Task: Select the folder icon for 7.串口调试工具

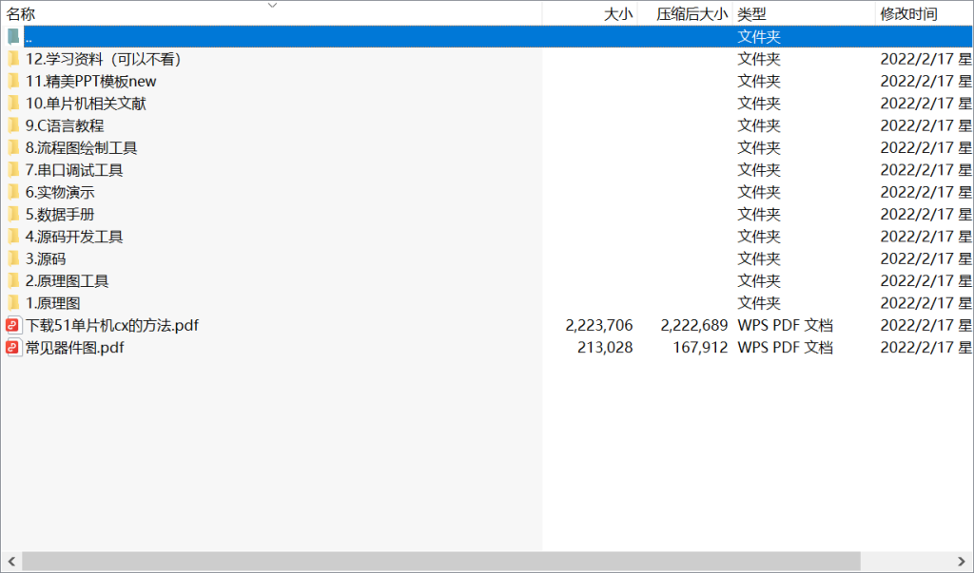Action: (13, 170)
